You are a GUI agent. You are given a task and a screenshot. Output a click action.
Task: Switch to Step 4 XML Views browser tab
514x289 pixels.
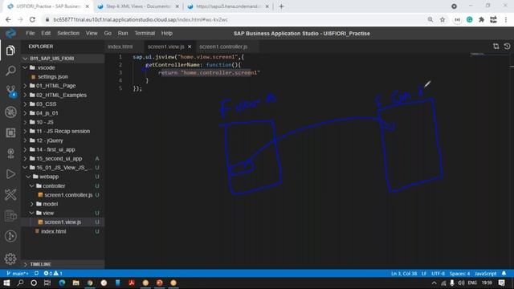139,6
